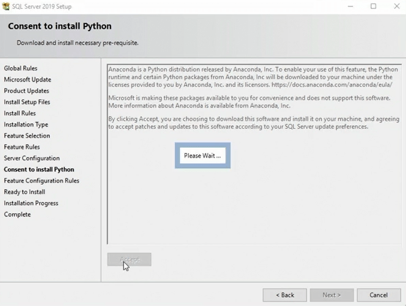Jump to Feature Selection step
Screen dimensions: 406x306
point(27,136)
